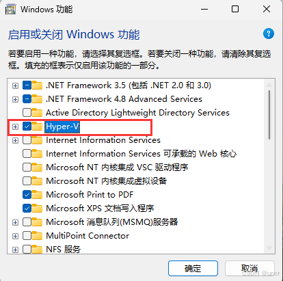Click the NFS 服务 folder icon

[37, 250]
